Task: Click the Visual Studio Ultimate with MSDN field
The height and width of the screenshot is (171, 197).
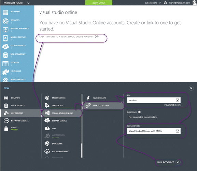Action: [x=154, y=131]
